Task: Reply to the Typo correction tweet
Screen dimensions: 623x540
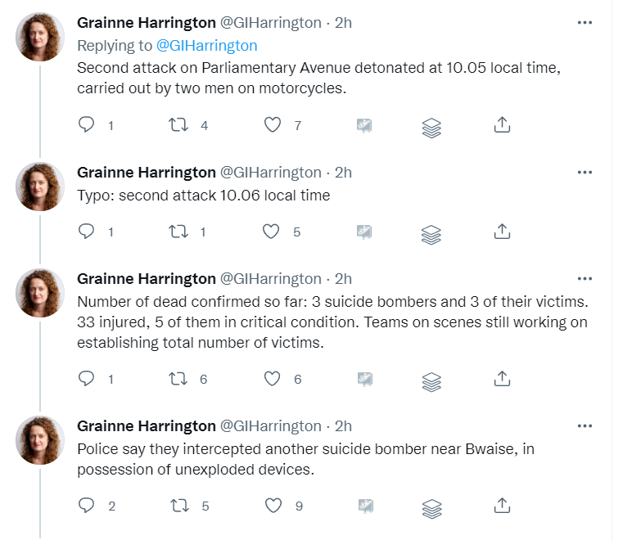Action: (87, 232)
